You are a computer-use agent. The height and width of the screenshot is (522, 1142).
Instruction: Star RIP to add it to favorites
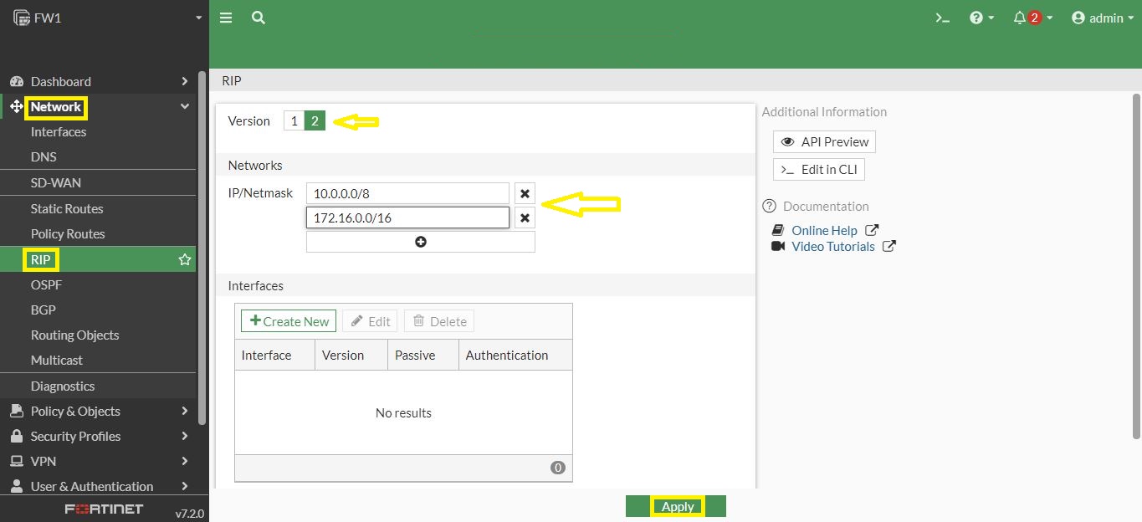[184, 259]
